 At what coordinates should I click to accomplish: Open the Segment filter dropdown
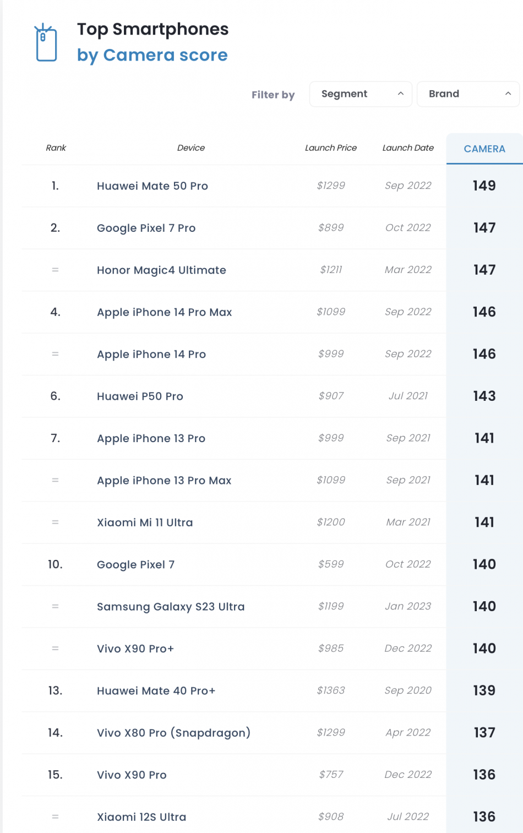pyautogui.click(x=361, y=94)
